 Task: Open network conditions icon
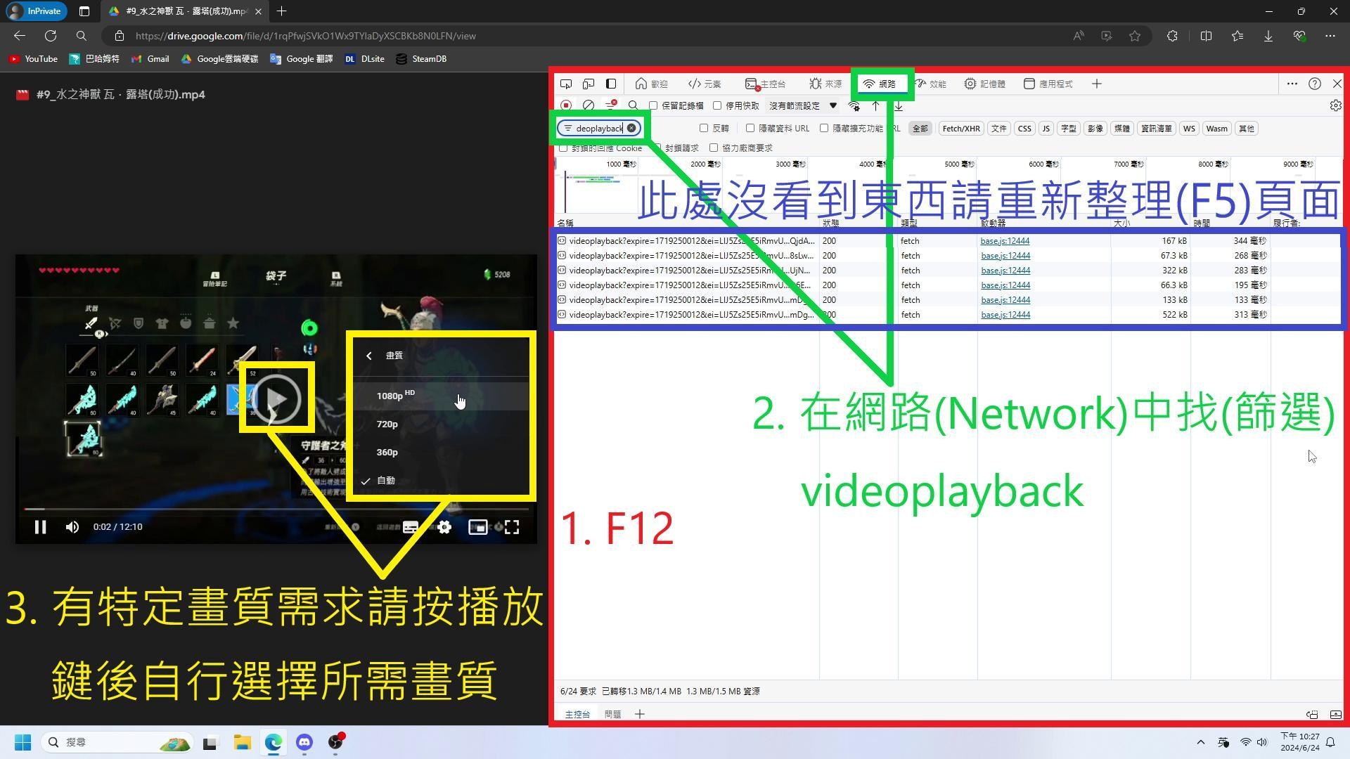click(854, 106)
